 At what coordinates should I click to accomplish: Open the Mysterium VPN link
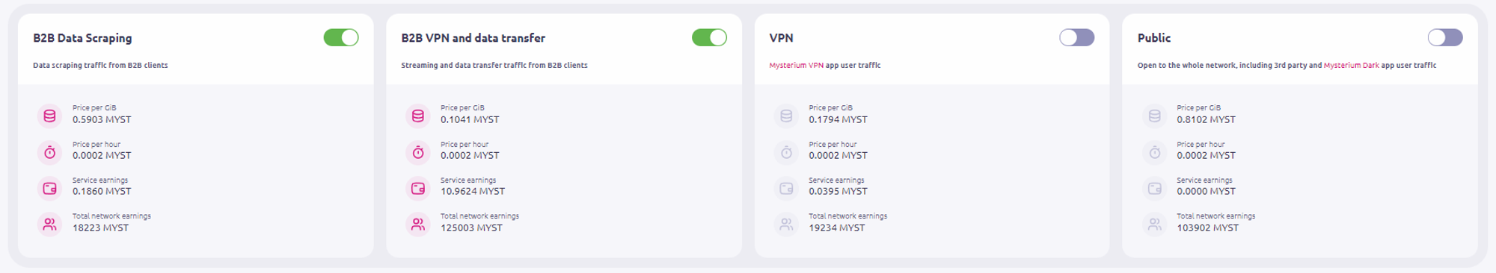796,66
